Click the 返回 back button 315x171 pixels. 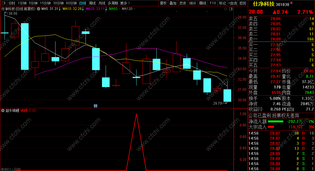(x=243, y=3)
